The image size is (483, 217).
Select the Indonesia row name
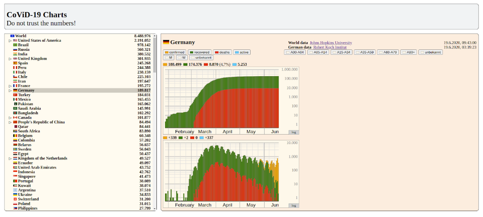(26, 172)
